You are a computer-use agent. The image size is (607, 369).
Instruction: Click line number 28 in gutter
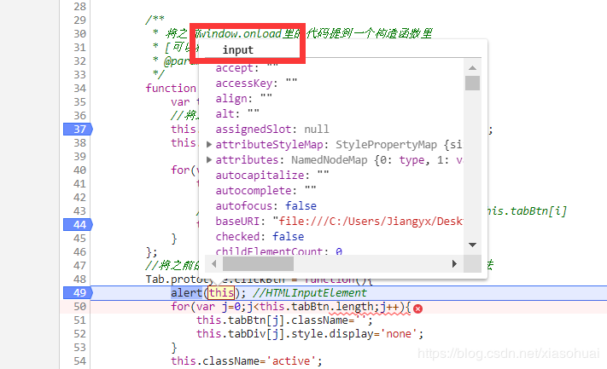click(x=79, y=7)
